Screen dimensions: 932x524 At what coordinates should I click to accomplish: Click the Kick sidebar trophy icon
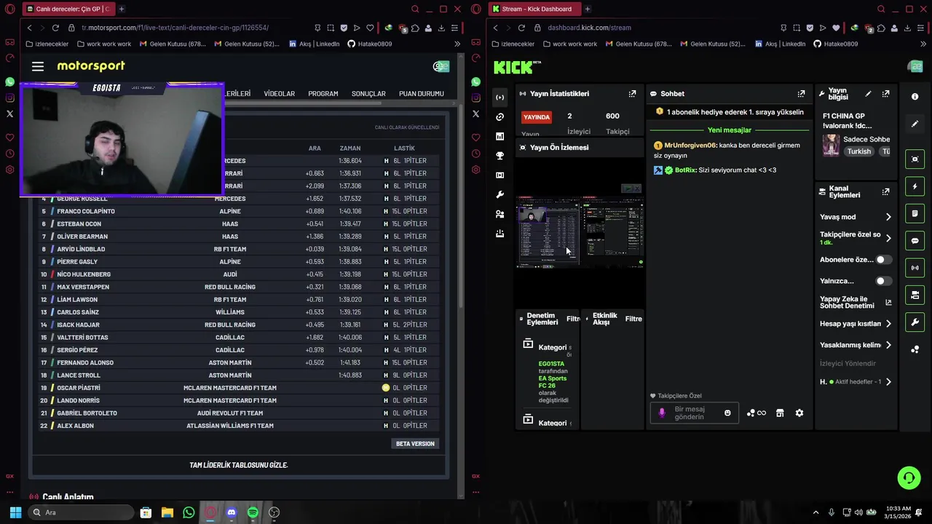[x=499, y=156]
